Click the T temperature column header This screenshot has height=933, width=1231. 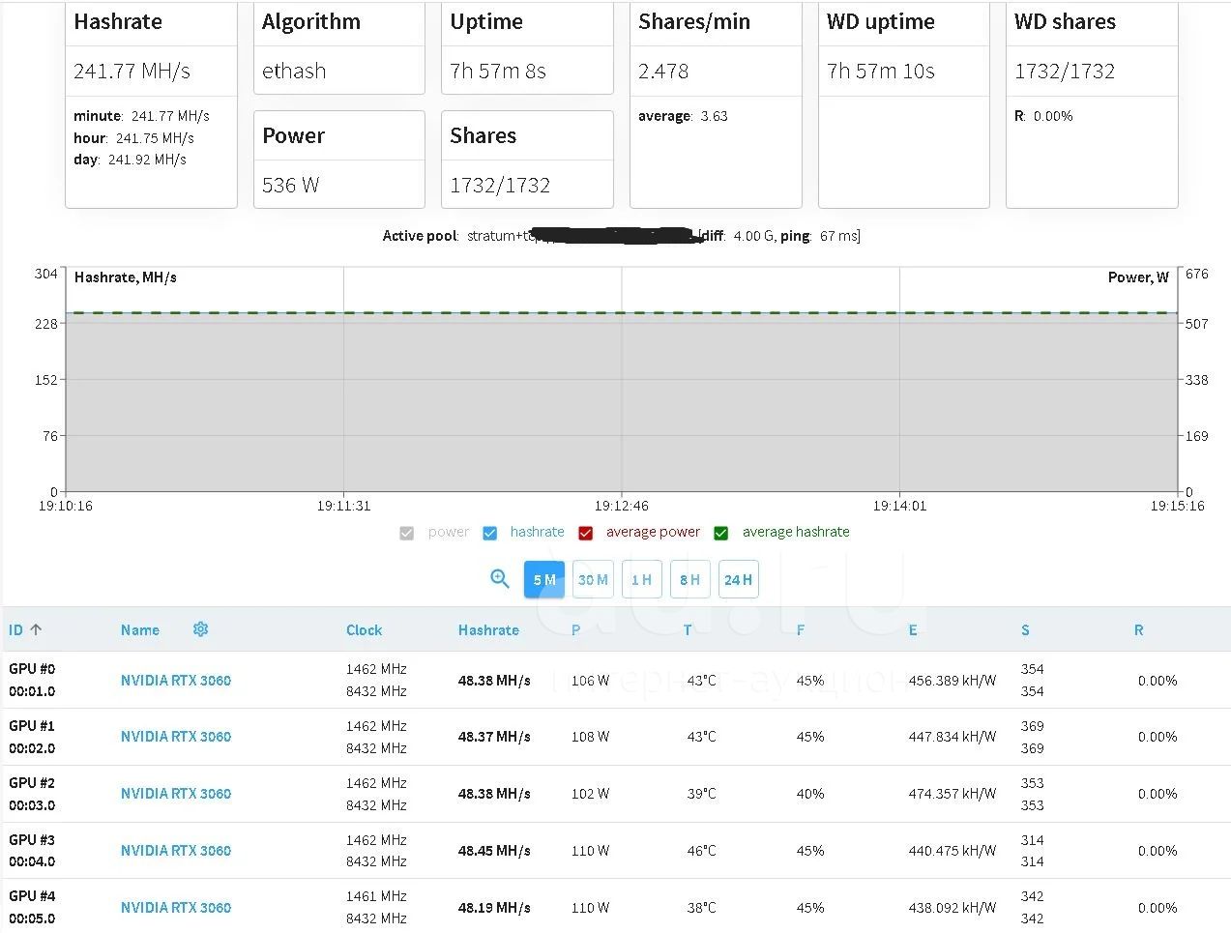point(688,630)
